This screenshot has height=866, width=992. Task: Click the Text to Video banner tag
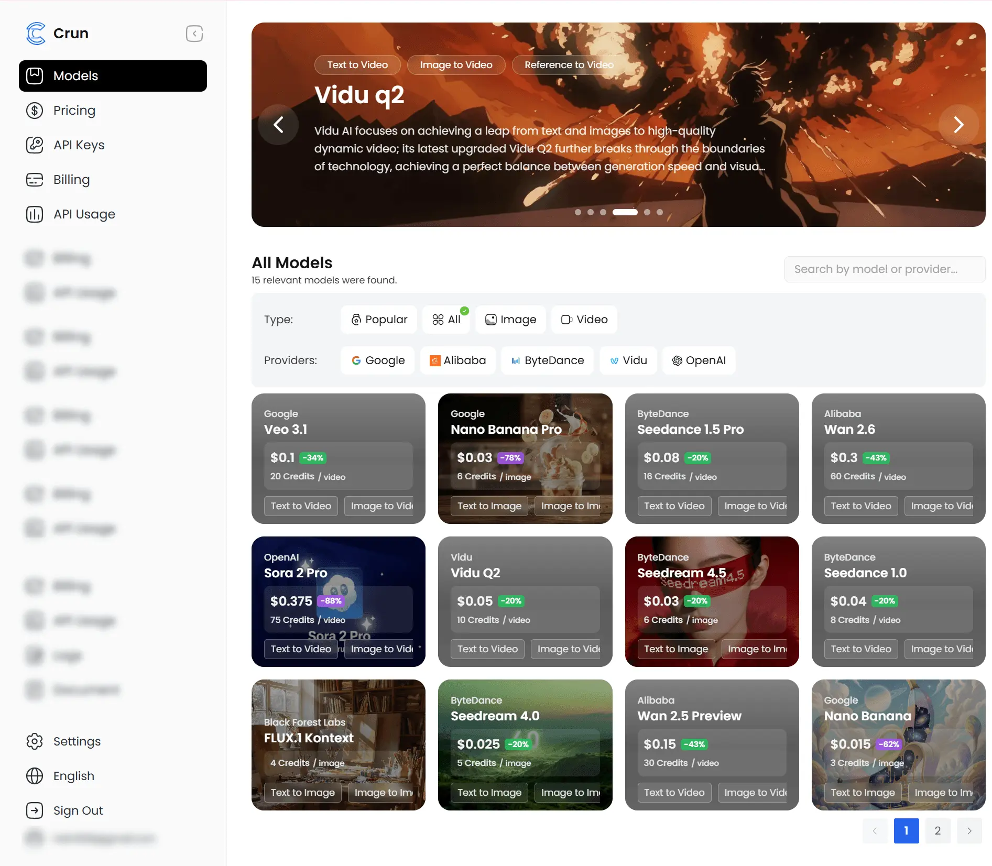(x=357, y=65)
